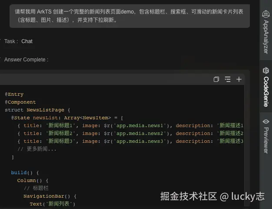Click the '@Entry' decorator line
This screenshot has width=272, height=209.
(x=14, y=94)
